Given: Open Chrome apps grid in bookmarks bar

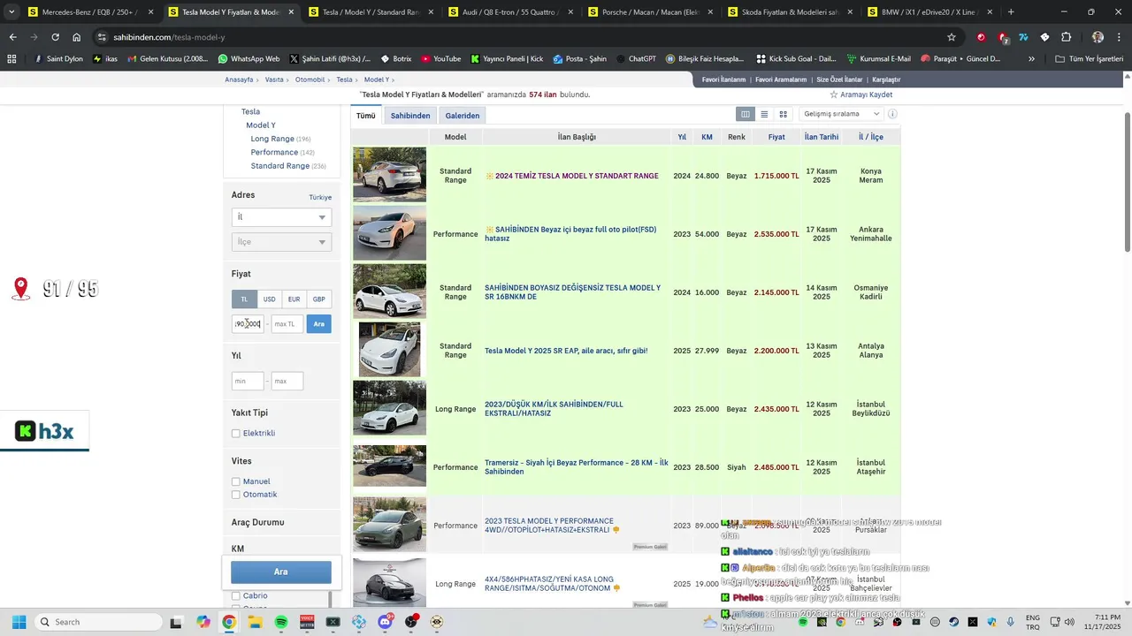Looking at the screenshot, I should 11,59.
